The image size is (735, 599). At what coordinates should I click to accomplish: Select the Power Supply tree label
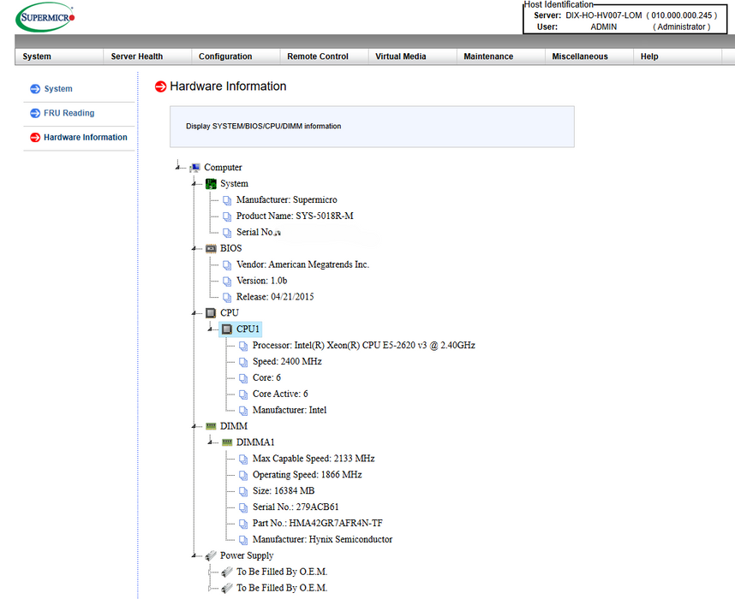click(247, 555)
